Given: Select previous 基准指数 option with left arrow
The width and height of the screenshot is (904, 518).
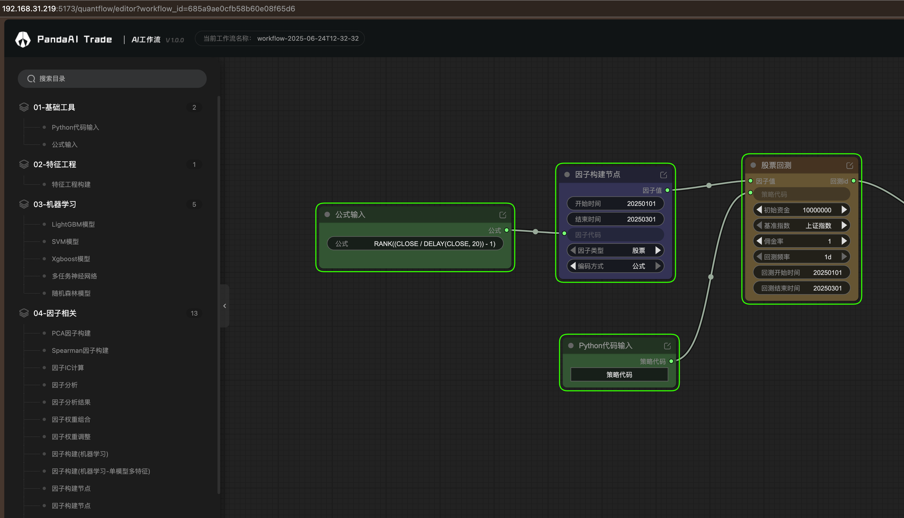Looking at the screenshot, I should (759, 226).
